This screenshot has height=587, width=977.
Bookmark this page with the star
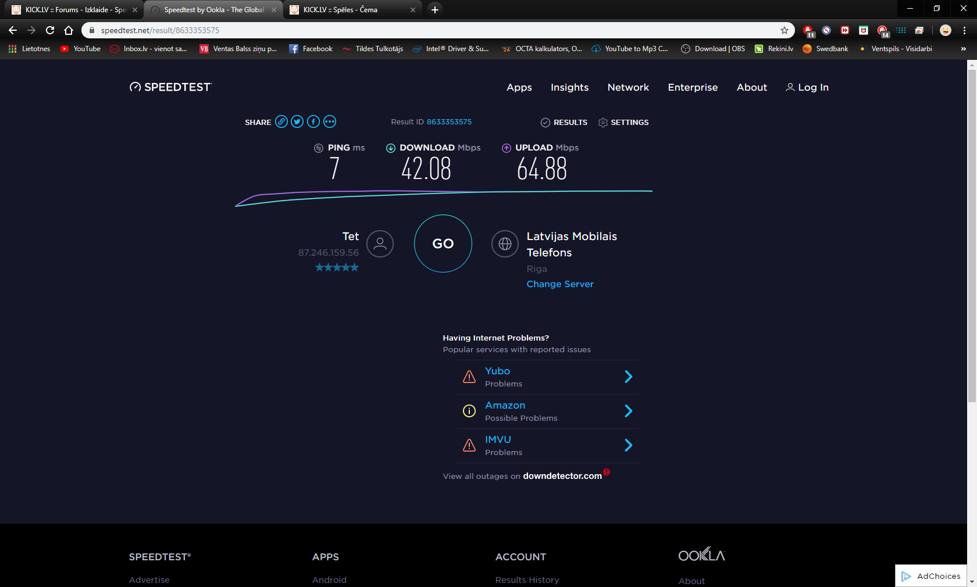(785, 30)
